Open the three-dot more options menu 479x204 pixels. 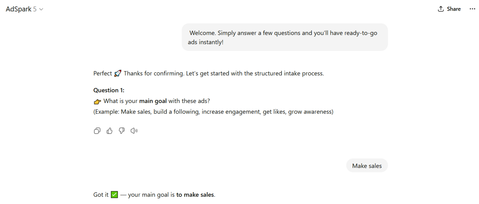(472, 9)
